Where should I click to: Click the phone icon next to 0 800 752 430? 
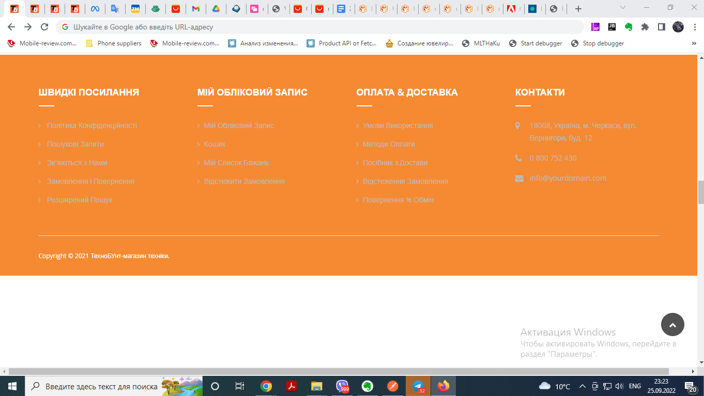pyautogui.click(x=518, y=158)
